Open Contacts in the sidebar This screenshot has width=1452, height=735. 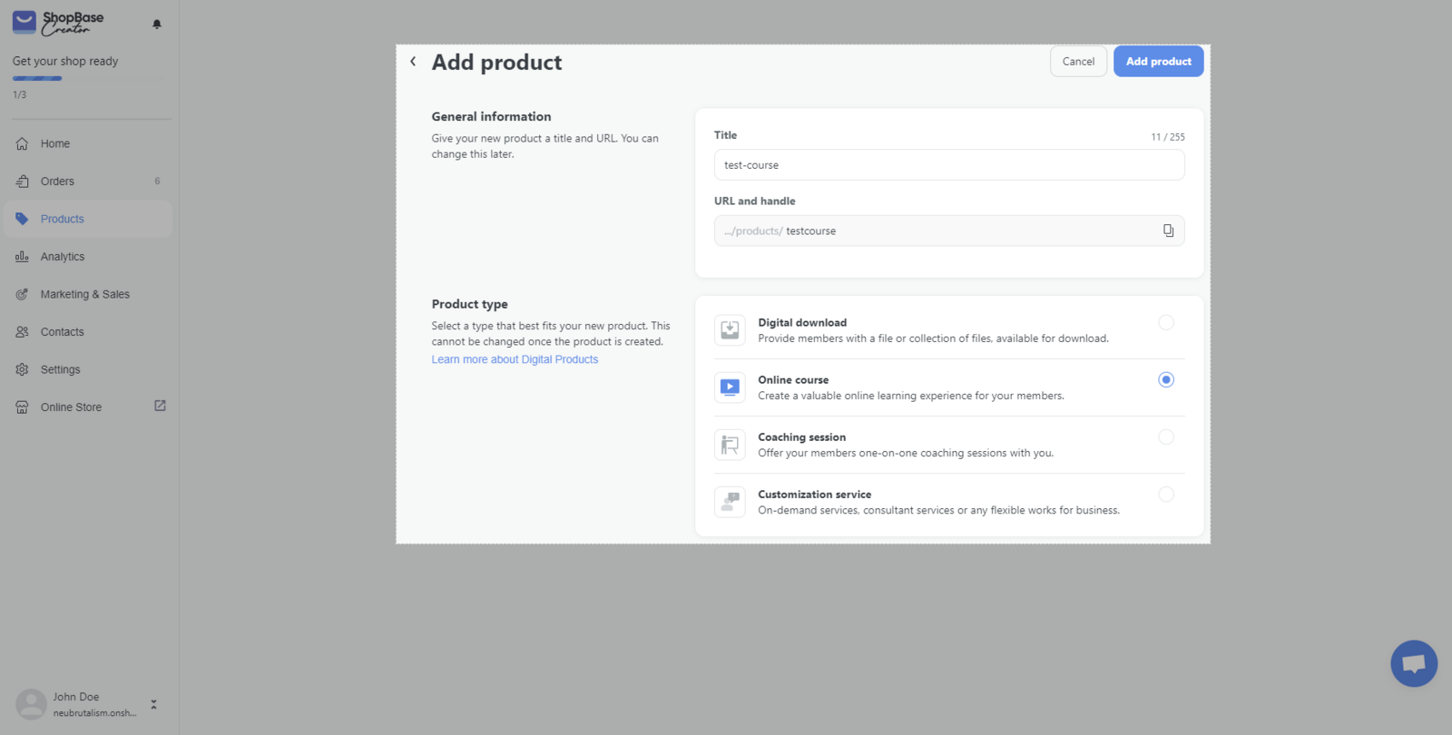coord(88,332)
